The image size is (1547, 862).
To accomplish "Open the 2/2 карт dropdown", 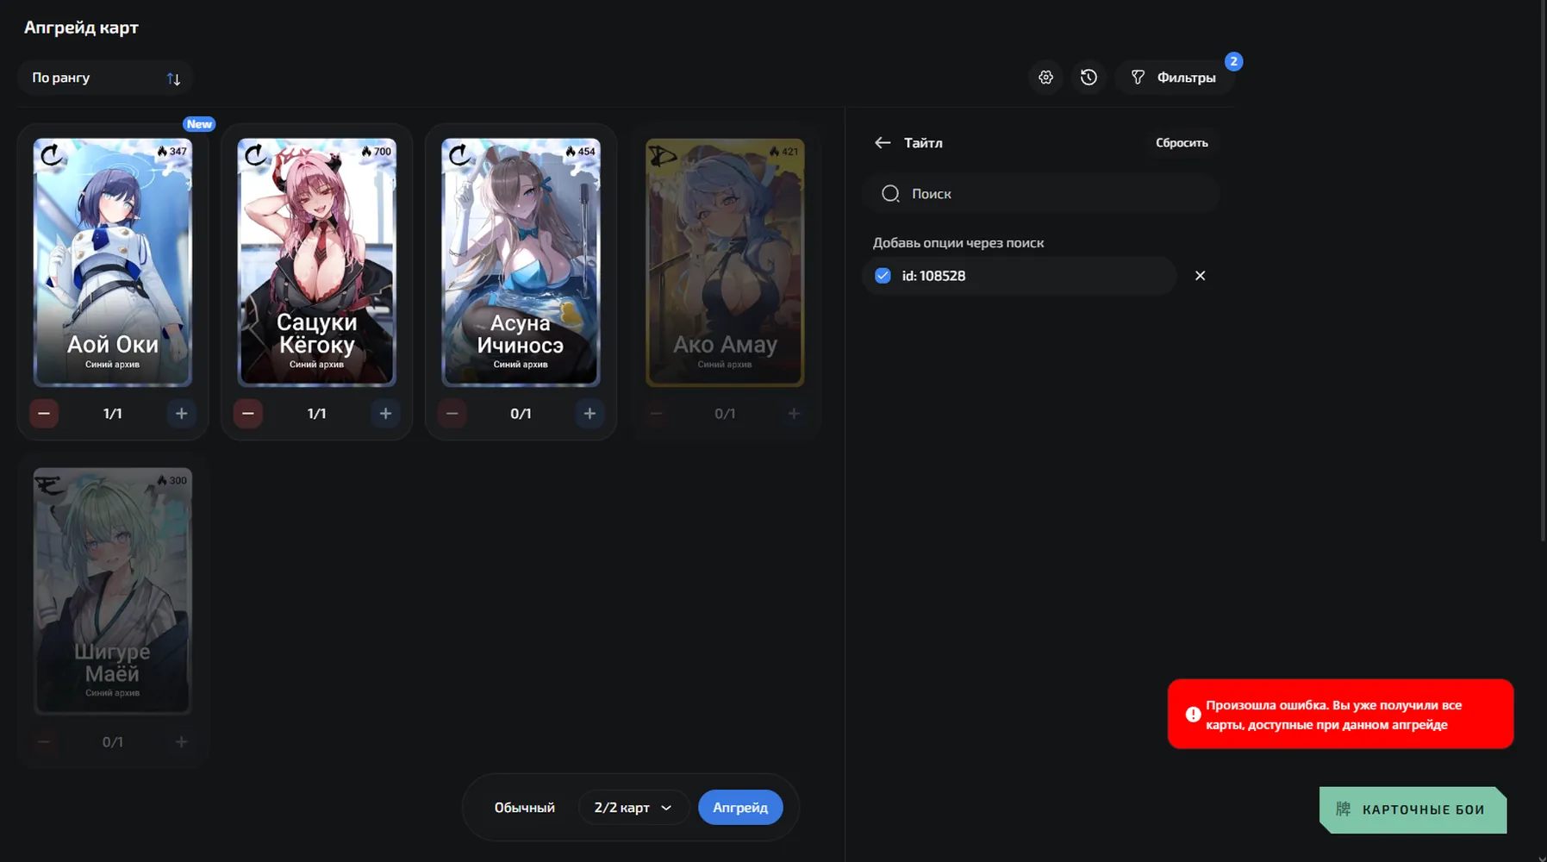I will point(633,808).
